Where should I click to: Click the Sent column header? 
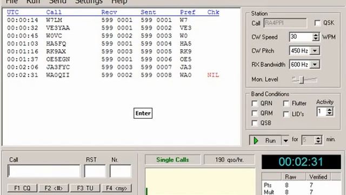(148, 12)
